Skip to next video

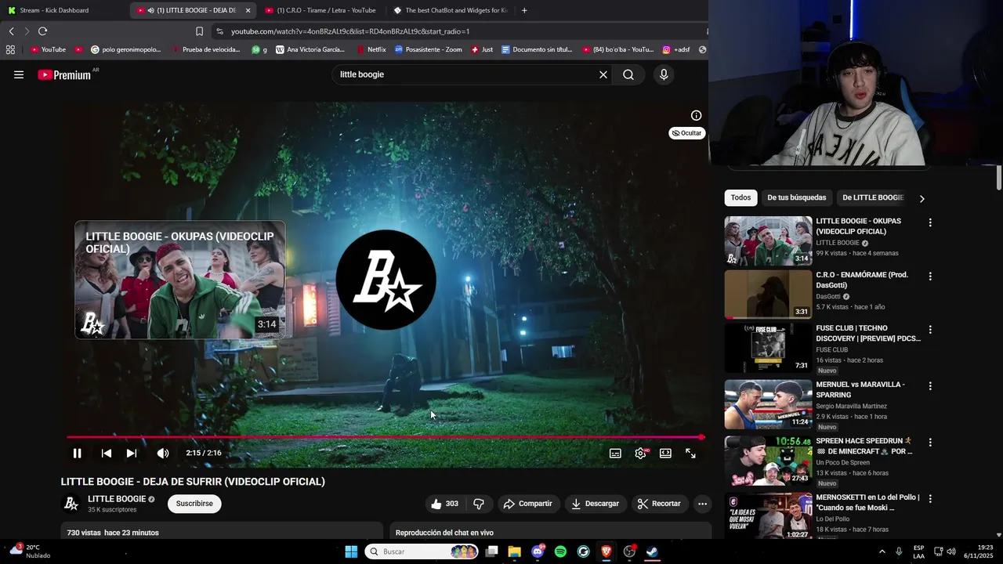click(132, 453)
